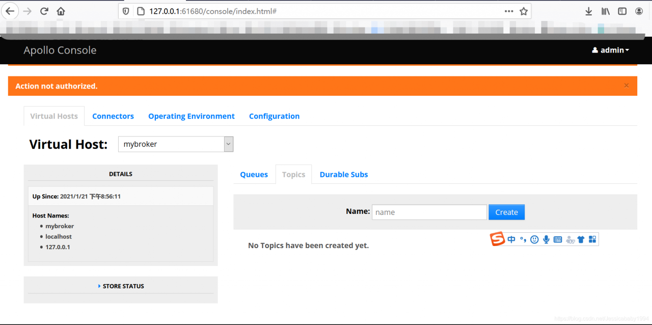The image size is (652, 325).
Task: Click the 'Host Names:' label
Action: 50,215
